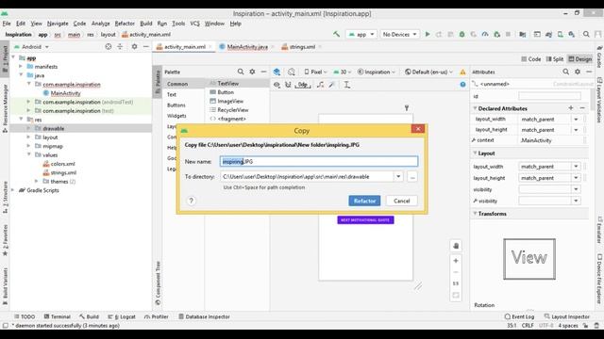
Task: Click the id attribute input field
Action: click(549, 96)
